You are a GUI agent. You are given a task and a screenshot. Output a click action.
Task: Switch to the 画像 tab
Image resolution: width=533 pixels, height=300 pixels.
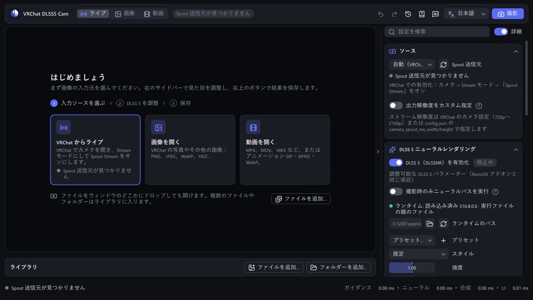click(x=125, y=14)
